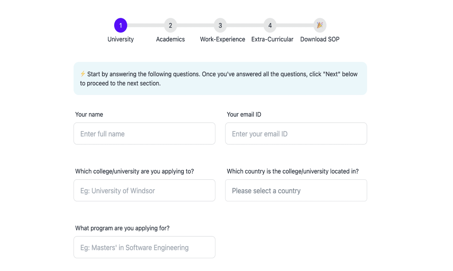Click the Enter your email ID field

[296, 134]
